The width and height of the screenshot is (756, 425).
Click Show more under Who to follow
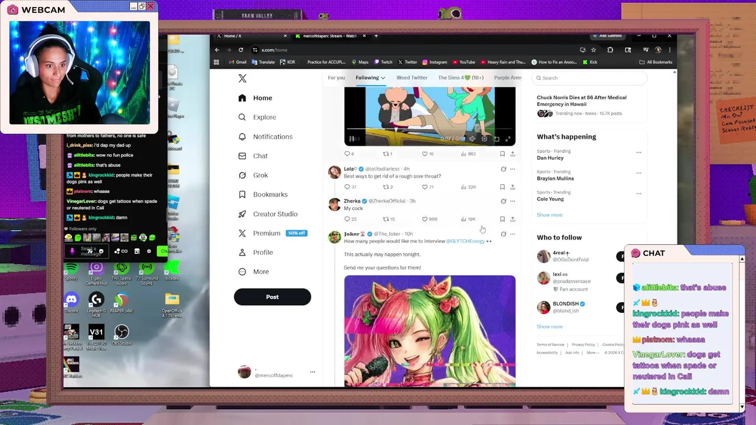(x=549, y=326)
